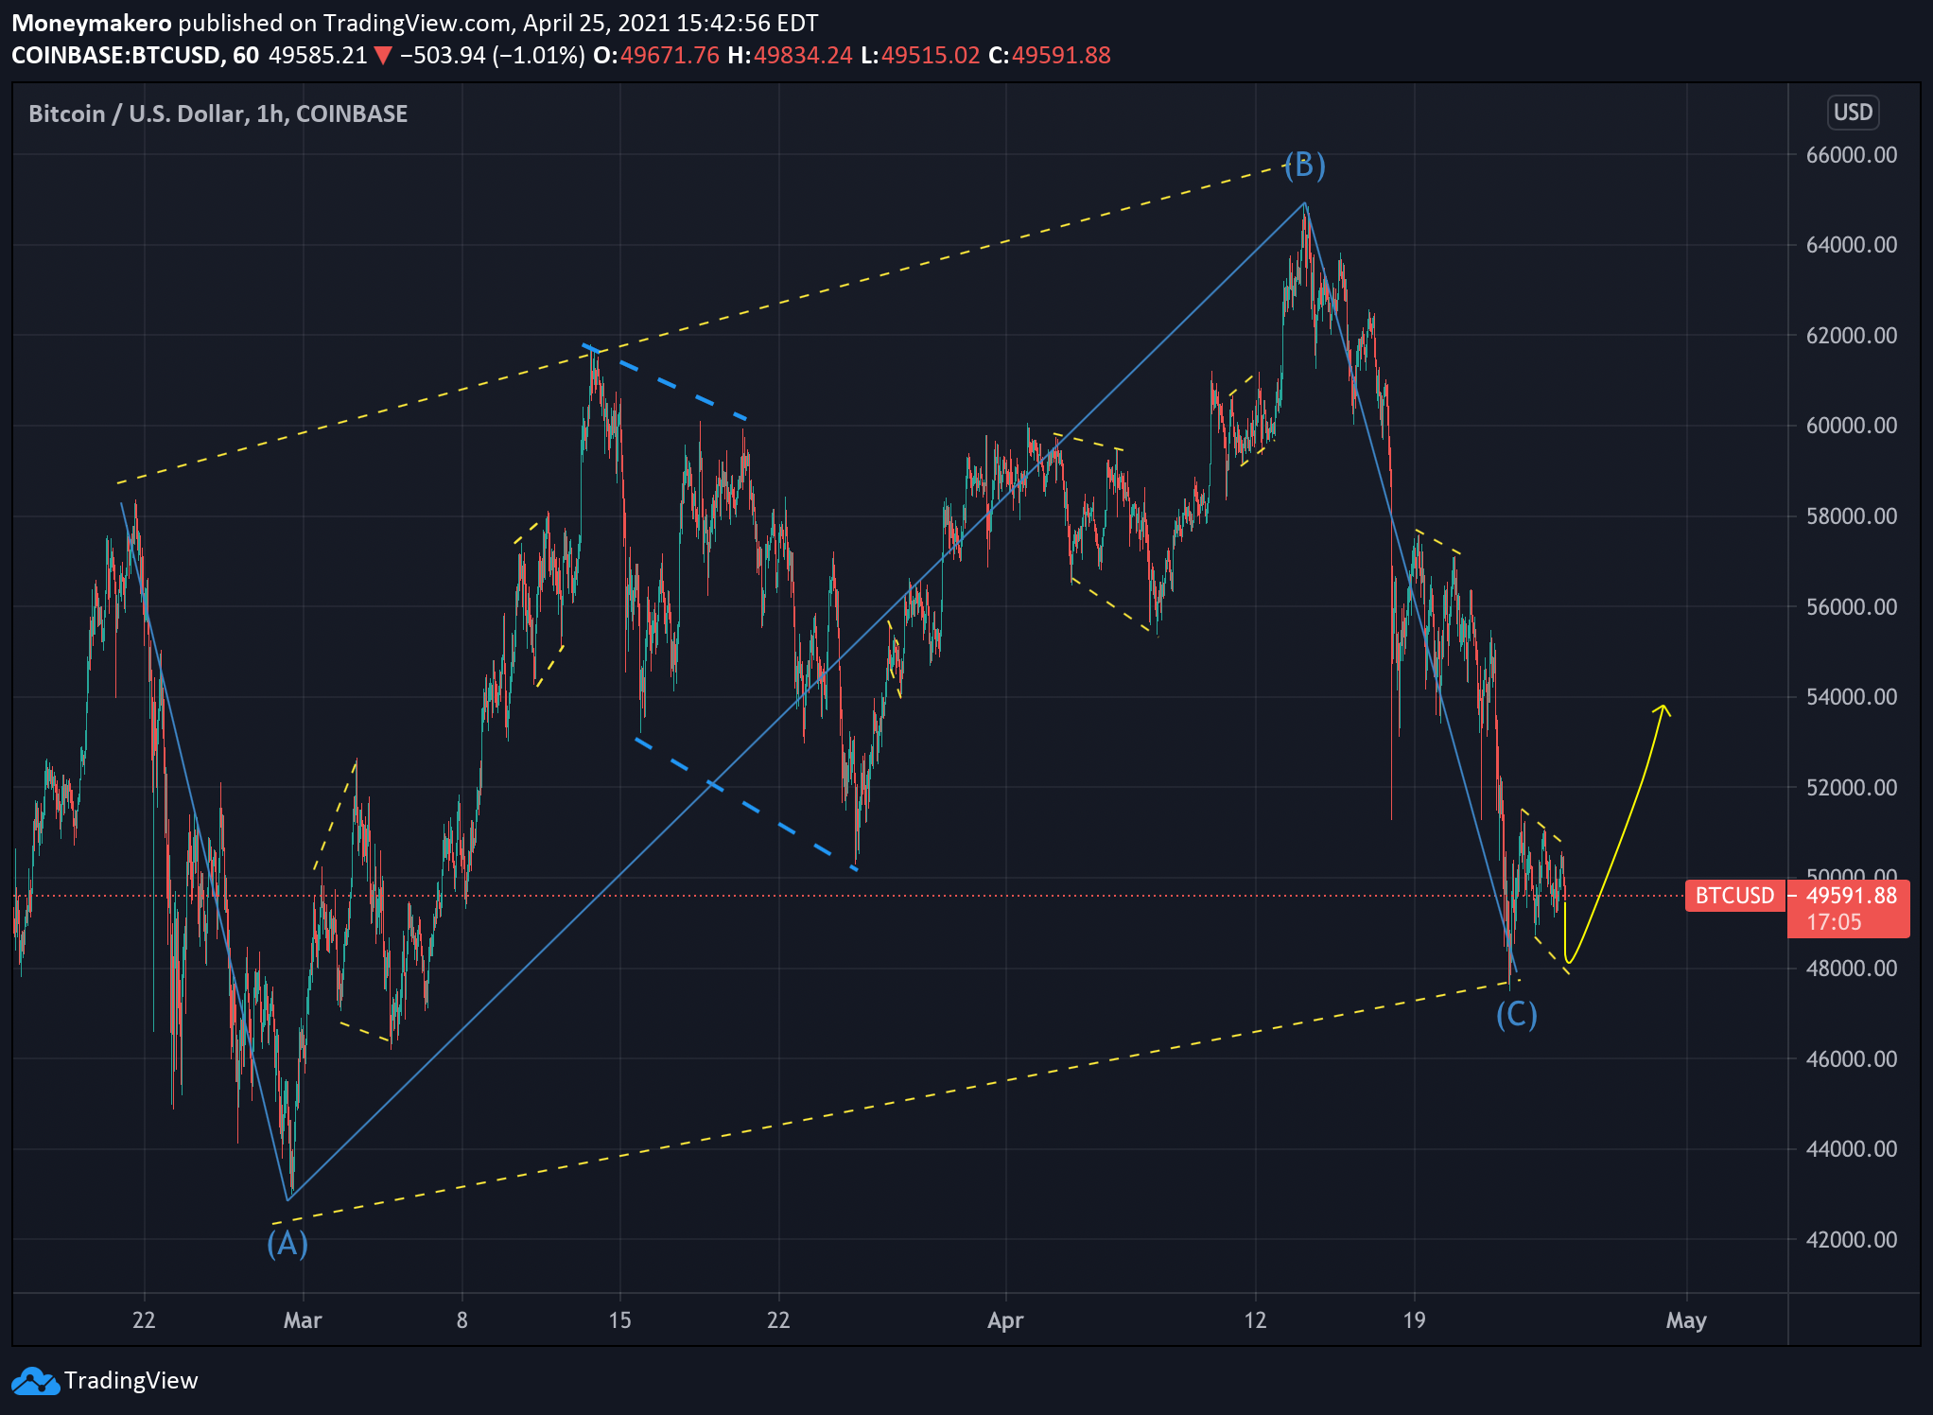The image size is (1933, 1415).
Task: Click the yellow projection arrow head
Action: (x=1663, y=709)
